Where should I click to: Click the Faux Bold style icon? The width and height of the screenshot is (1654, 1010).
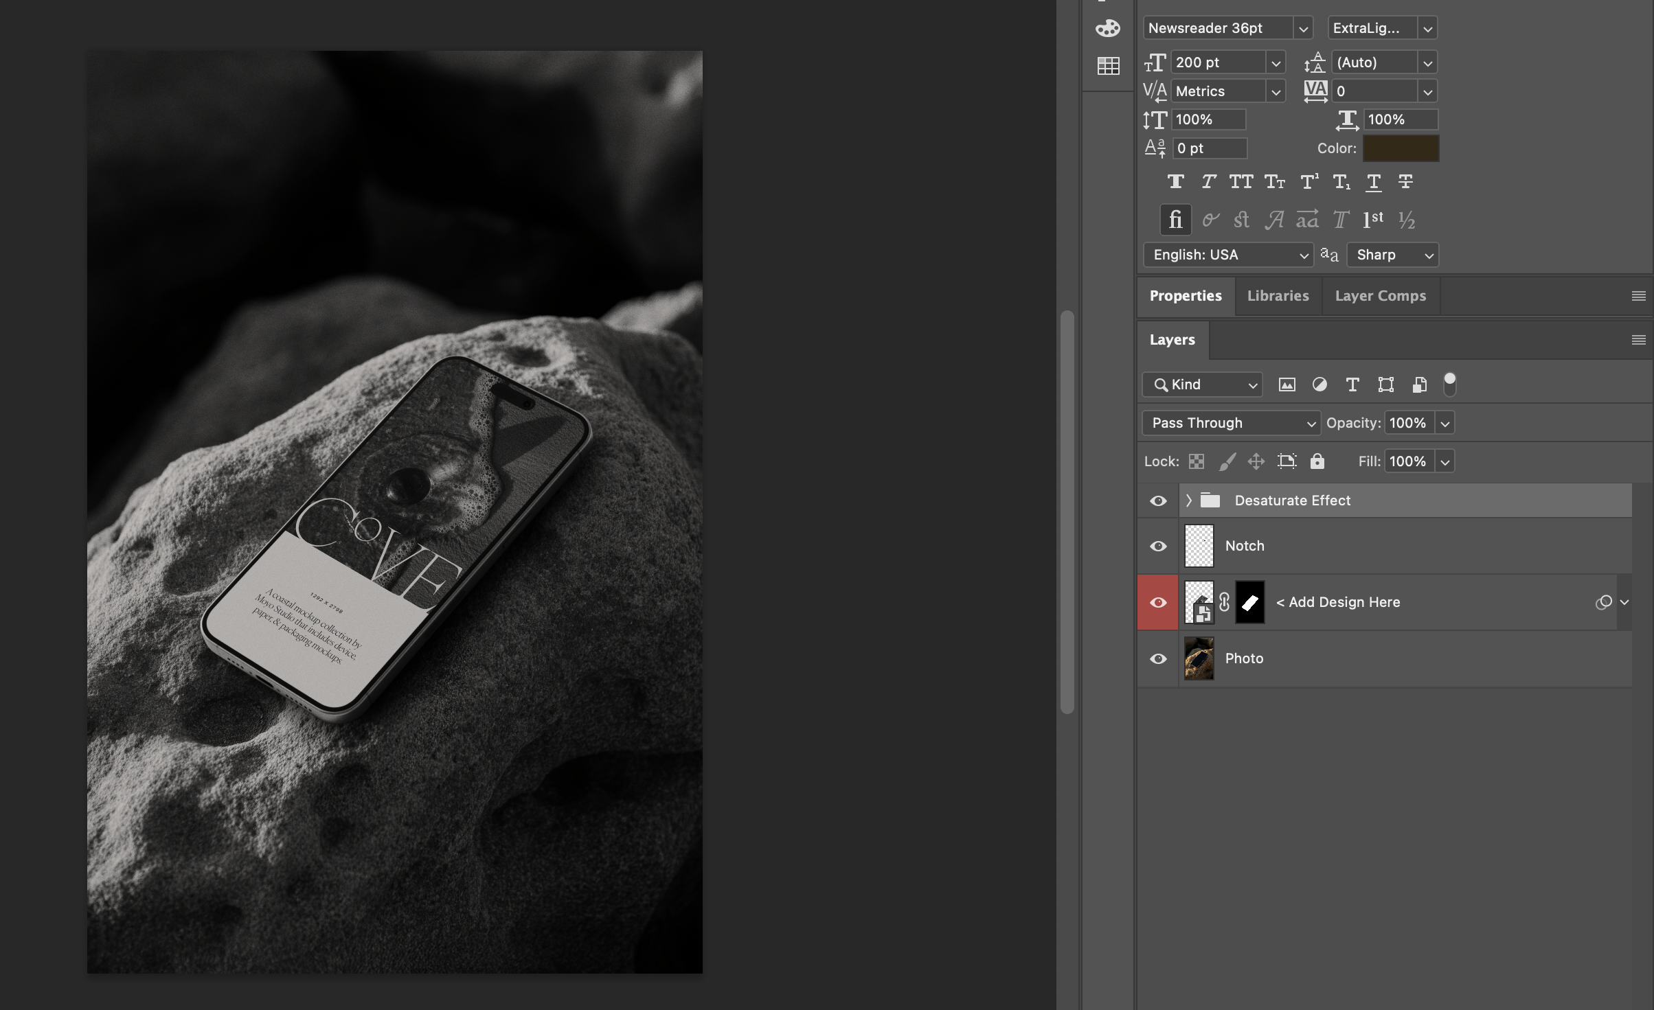(1175, 182)
